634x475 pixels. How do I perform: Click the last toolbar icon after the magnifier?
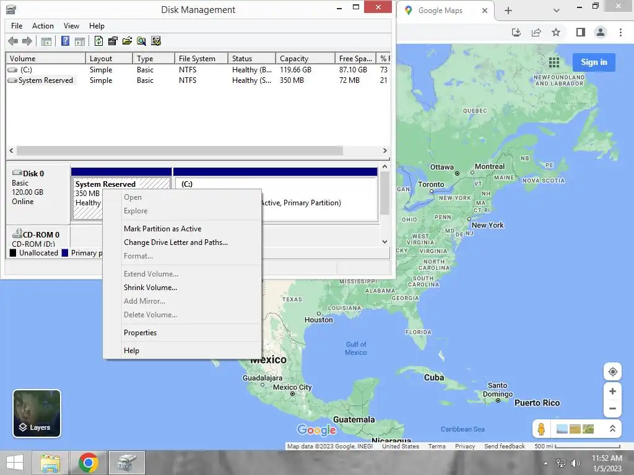click(x=155, y=41)
